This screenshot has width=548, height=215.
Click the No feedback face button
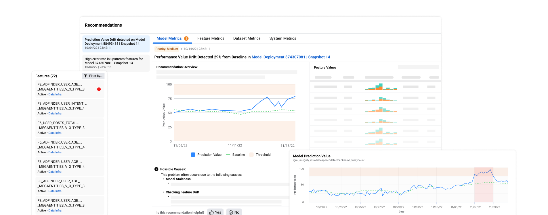[x=234, y=212]
